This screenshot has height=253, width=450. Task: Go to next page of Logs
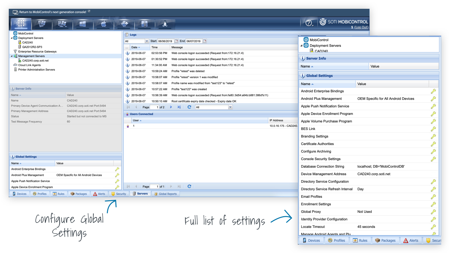coord(171,107)
